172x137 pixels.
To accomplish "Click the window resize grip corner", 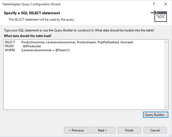I will pyautogui.click(x=170, y=135).
